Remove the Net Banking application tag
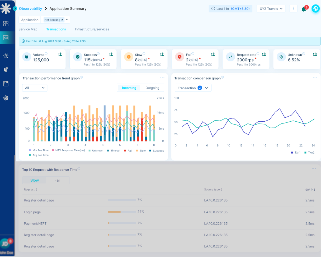 [x=62, y=20]
